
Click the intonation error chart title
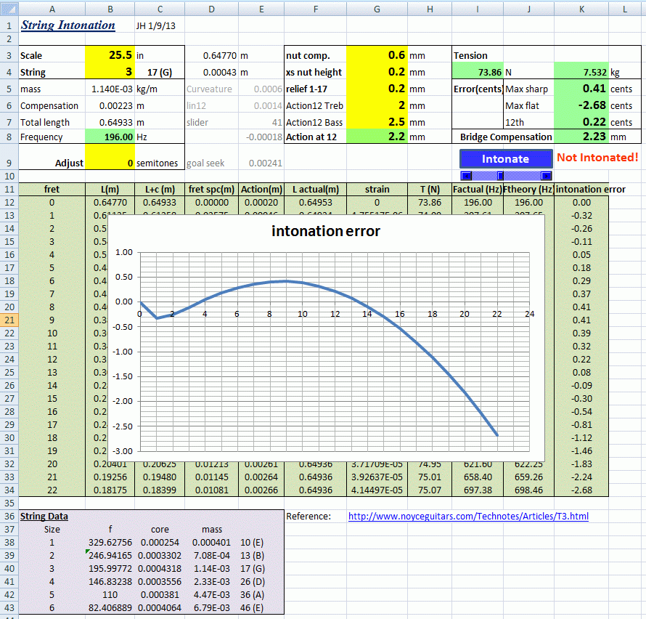[x=325, y=231]
